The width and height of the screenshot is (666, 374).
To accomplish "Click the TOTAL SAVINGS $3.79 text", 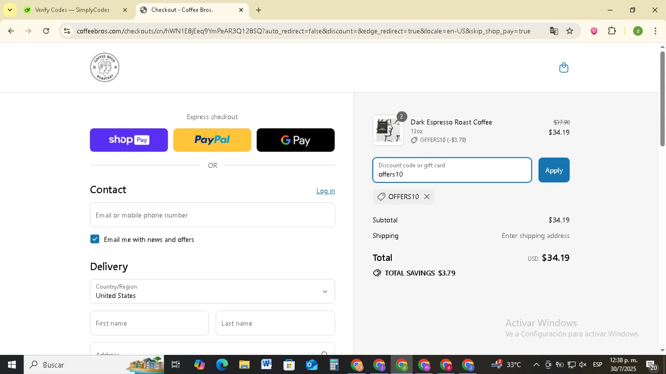I will [420, 273].
